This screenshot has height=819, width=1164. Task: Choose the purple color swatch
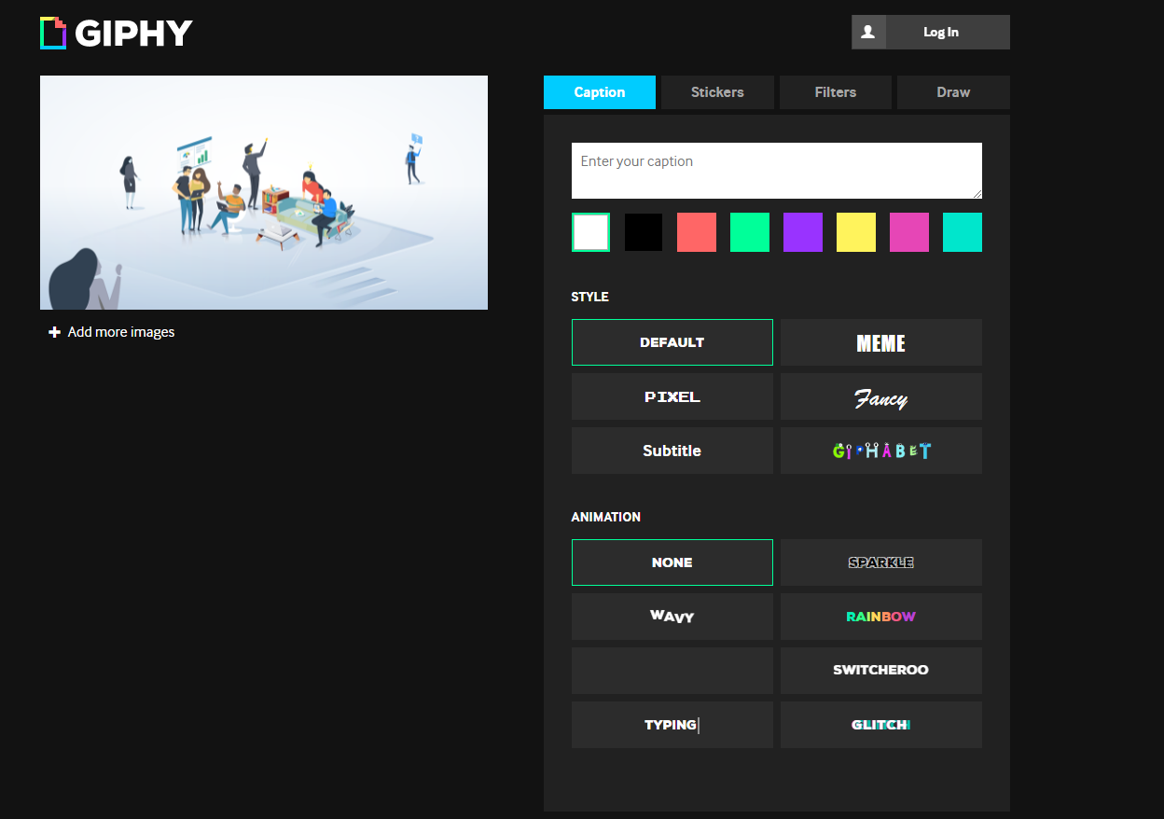[802, 232]
